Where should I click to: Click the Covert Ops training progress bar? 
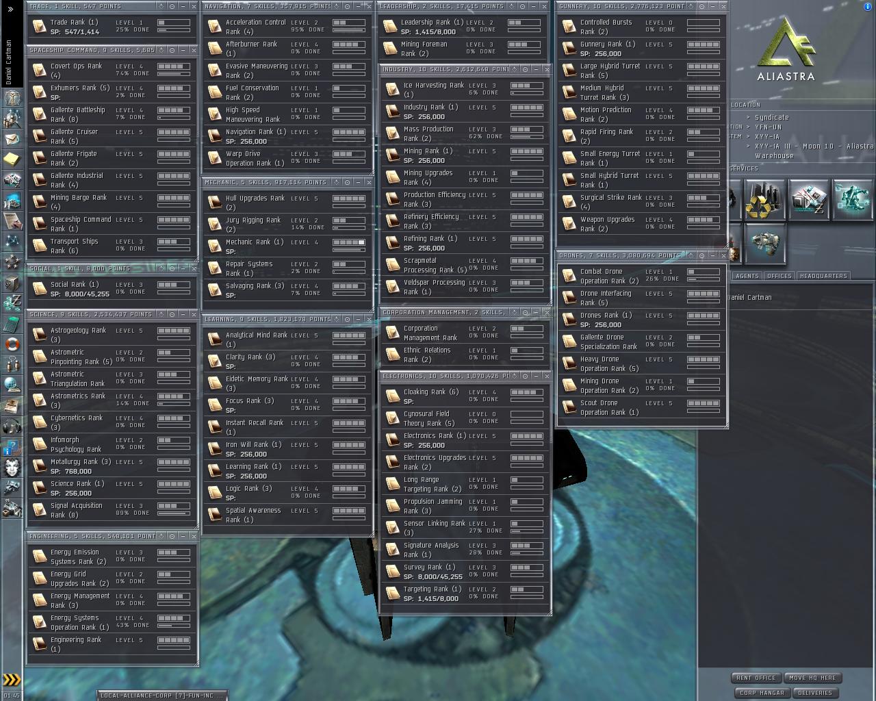(174, 73)
